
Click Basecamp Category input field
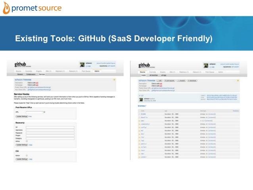click(x=50, y=138)
